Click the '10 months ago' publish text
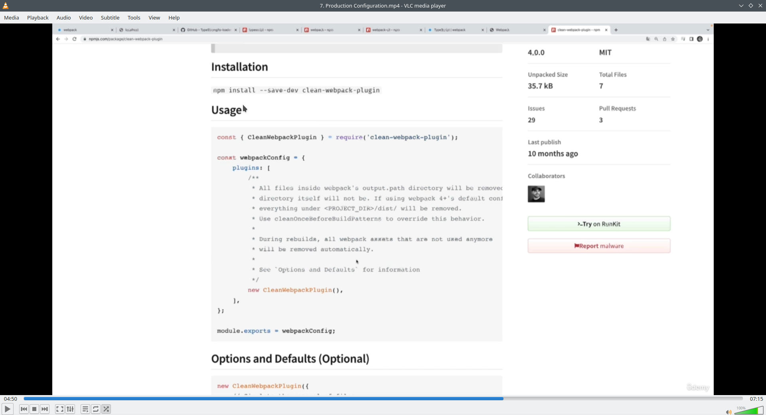Image resolution: width=766 pixels, height=415 pixels. [553, 154]
